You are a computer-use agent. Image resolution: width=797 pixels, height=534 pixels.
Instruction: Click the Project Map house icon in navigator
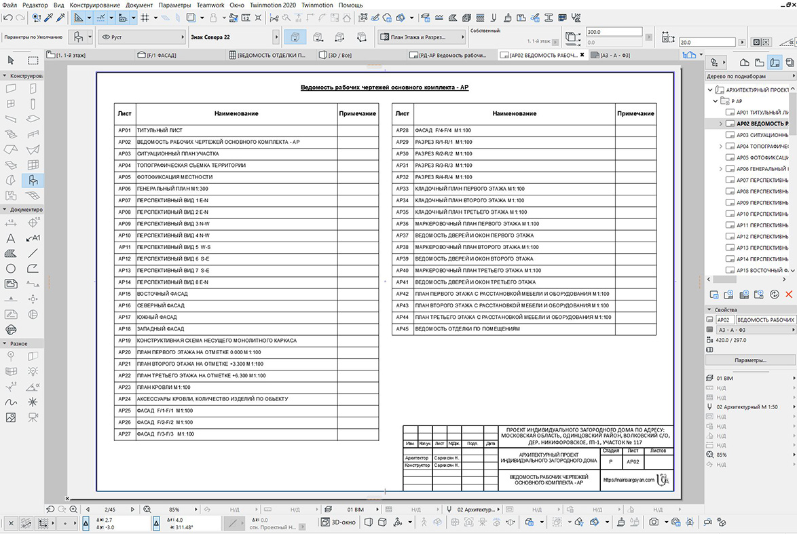coord(745,62)
